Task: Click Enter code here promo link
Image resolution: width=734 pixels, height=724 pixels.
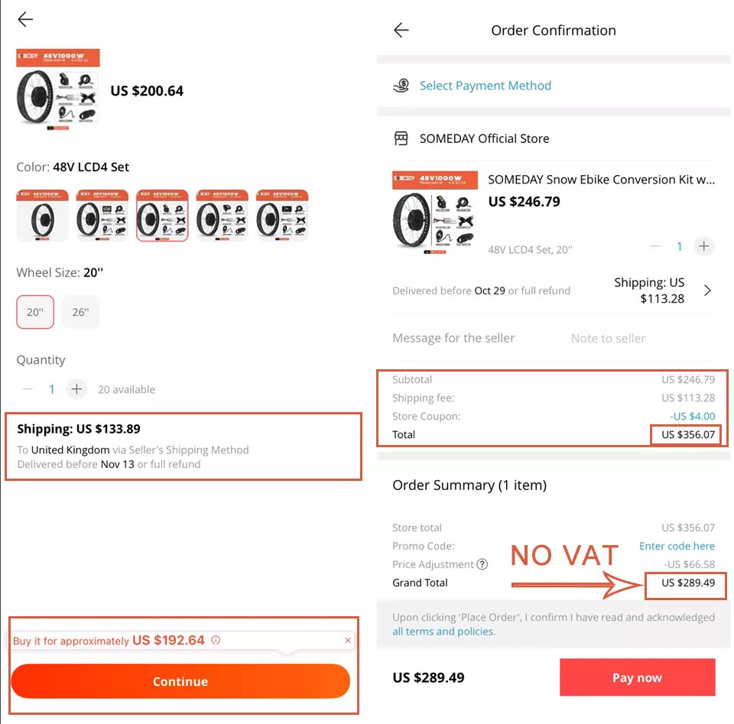Action: coord(677,546)
